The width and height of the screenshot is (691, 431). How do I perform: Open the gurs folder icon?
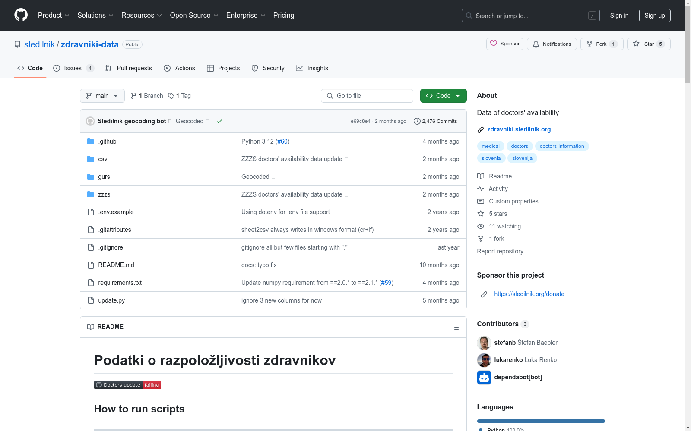[x=91, y=177]
